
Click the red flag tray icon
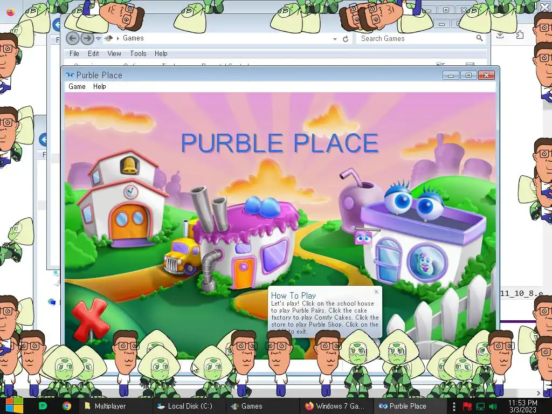coord(467,406)
